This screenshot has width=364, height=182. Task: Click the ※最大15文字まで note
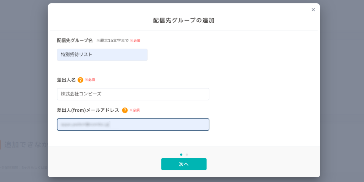point(112,40)
